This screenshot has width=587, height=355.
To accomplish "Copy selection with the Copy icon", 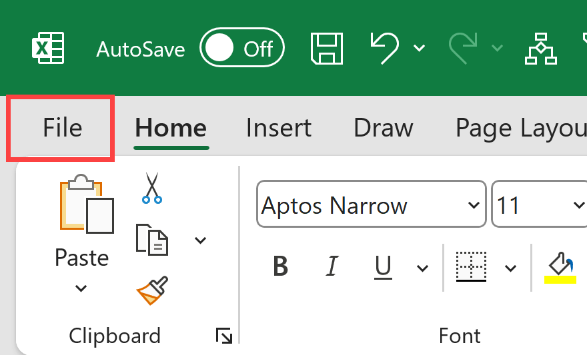I will 151,240.
